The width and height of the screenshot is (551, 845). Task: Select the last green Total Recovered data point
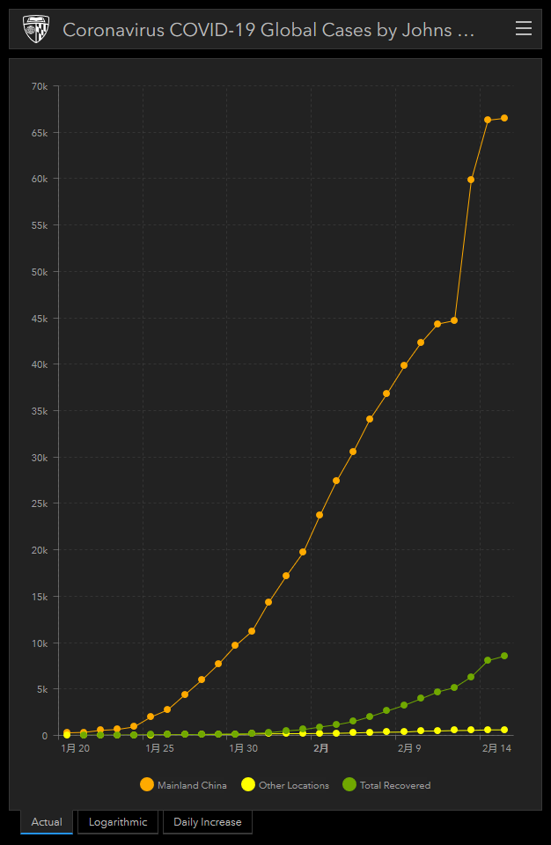(504, 656)
